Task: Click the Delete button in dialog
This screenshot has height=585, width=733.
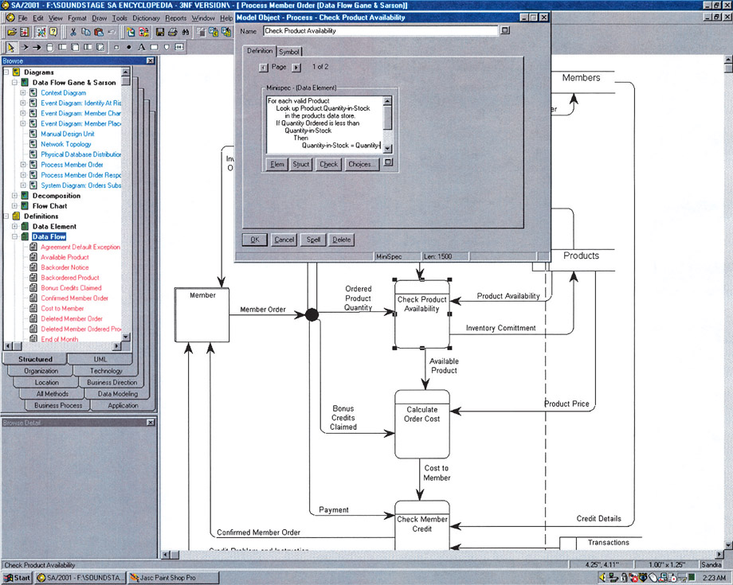Action: point(342,240)
